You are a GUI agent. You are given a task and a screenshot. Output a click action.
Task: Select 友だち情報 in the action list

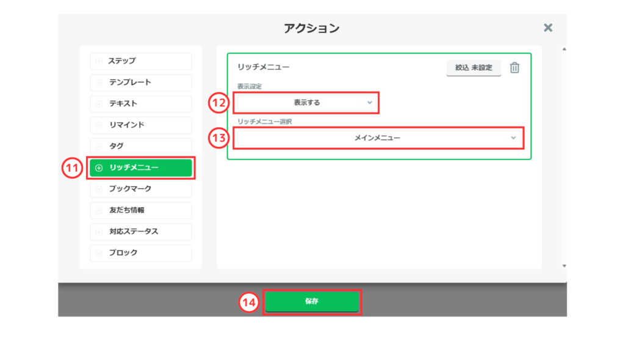(141, 210)
